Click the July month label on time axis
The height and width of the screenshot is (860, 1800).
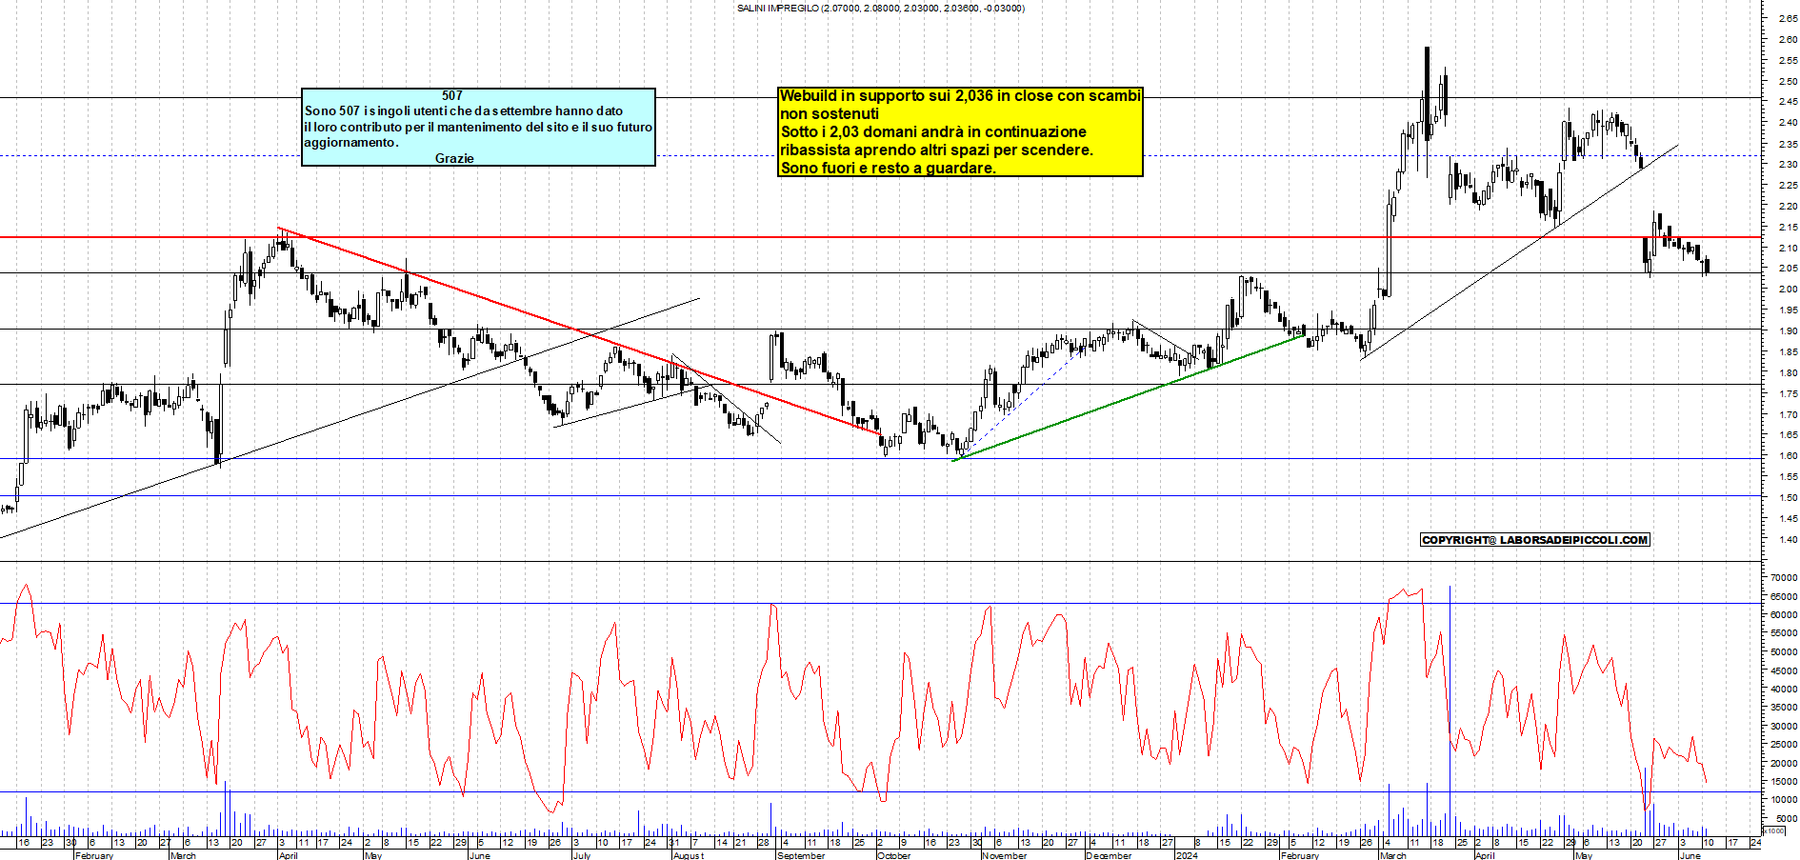coord(581,855)
